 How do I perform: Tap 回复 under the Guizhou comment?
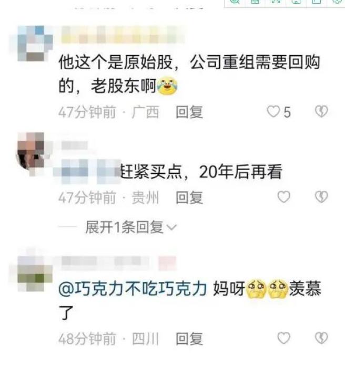(189, 197)
